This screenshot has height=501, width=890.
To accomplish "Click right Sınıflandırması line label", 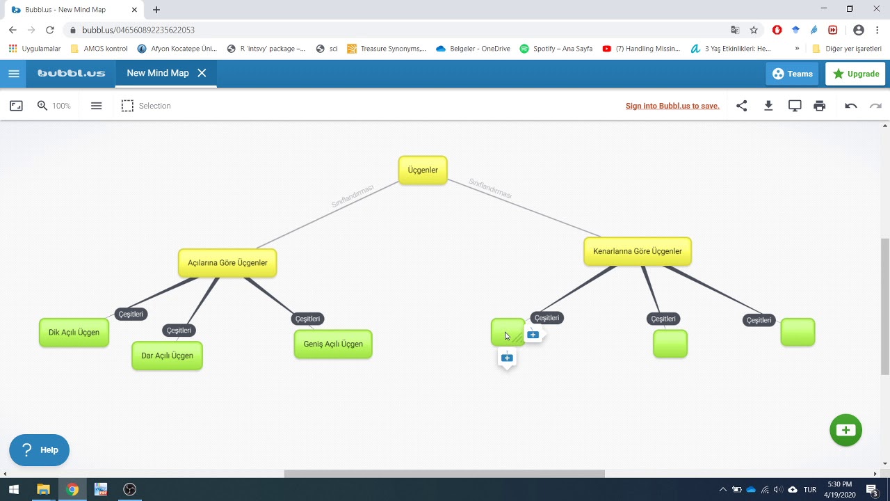I will click(x=490, y=189).
